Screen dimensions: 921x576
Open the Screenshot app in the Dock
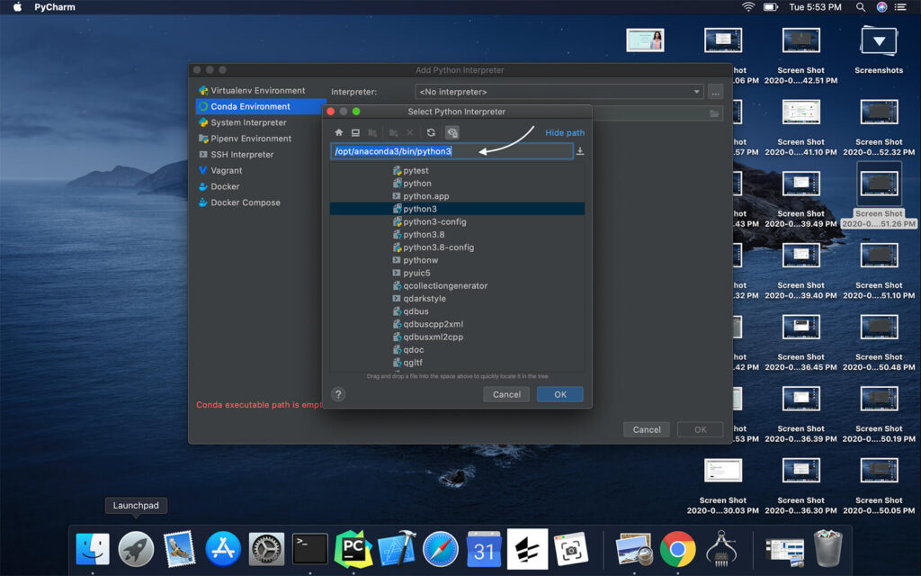571,550
